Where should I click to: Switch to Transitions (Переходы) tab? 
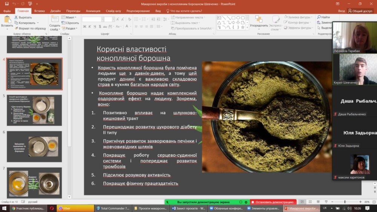73,11
